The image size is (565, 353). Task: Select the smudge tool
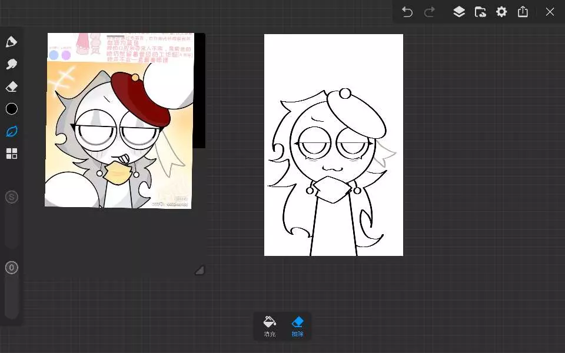11,64
